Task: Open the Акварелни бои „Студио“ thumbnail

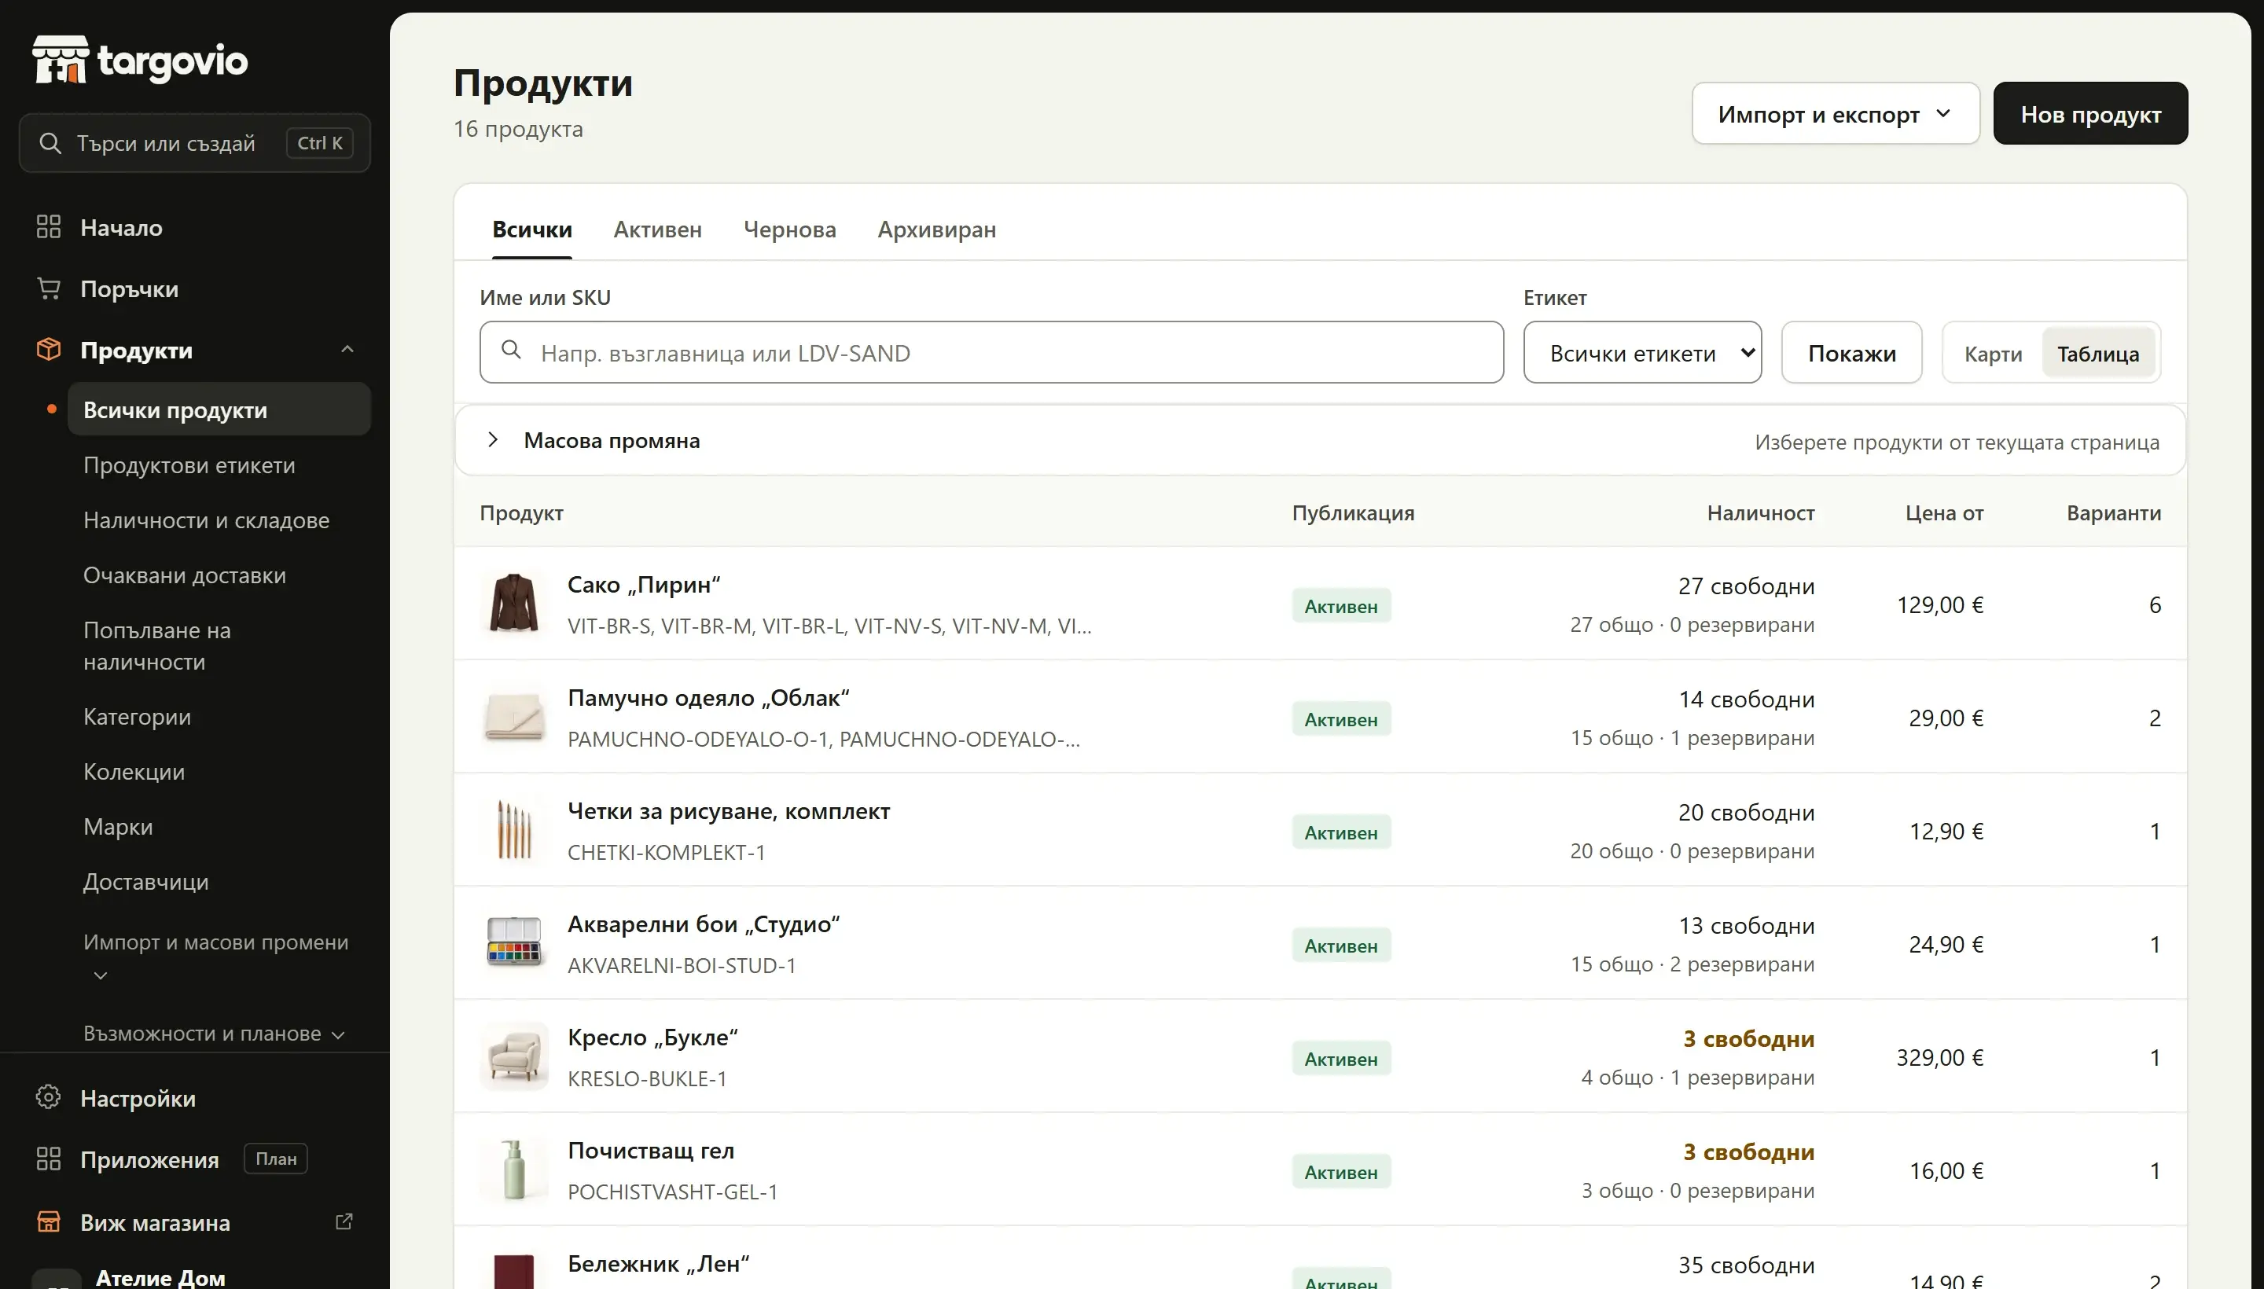Action: point(513,943)
